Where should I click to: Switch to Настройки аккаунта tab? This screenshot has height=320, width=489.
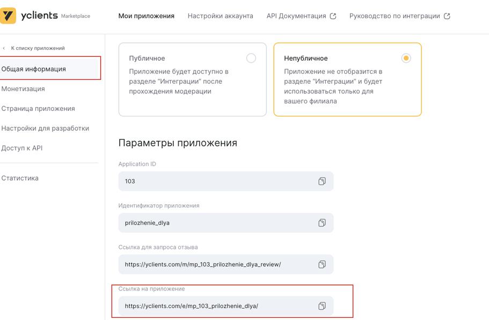click(x=220, y=16)
